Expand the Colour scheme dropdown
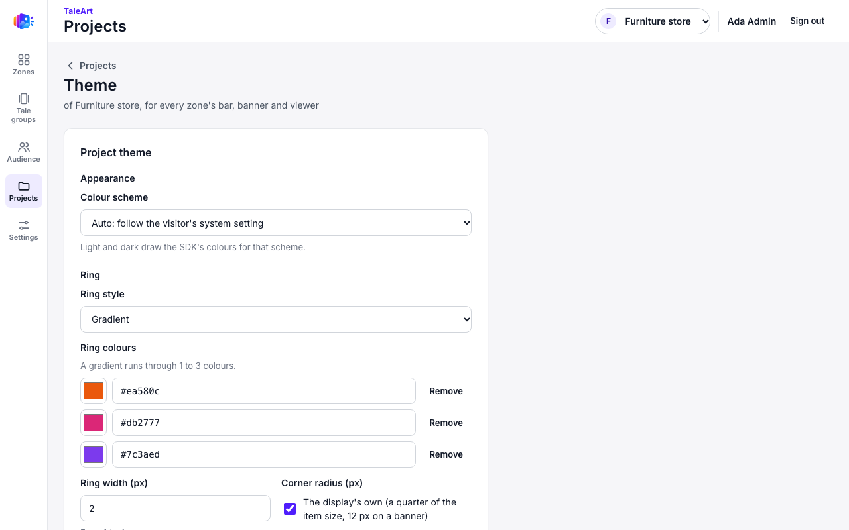The height and width of the screenshot is (530, 849). 276,223
